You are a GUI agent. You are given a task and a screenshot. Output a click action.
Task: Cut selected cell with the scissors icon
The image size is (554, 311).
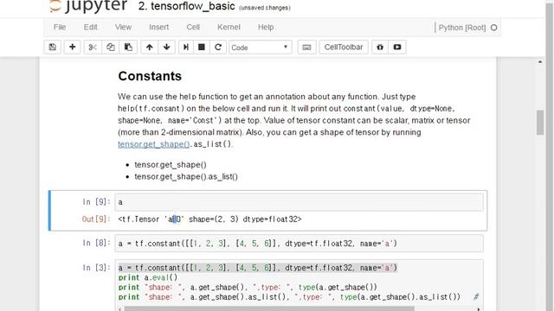tap(93, 47)
